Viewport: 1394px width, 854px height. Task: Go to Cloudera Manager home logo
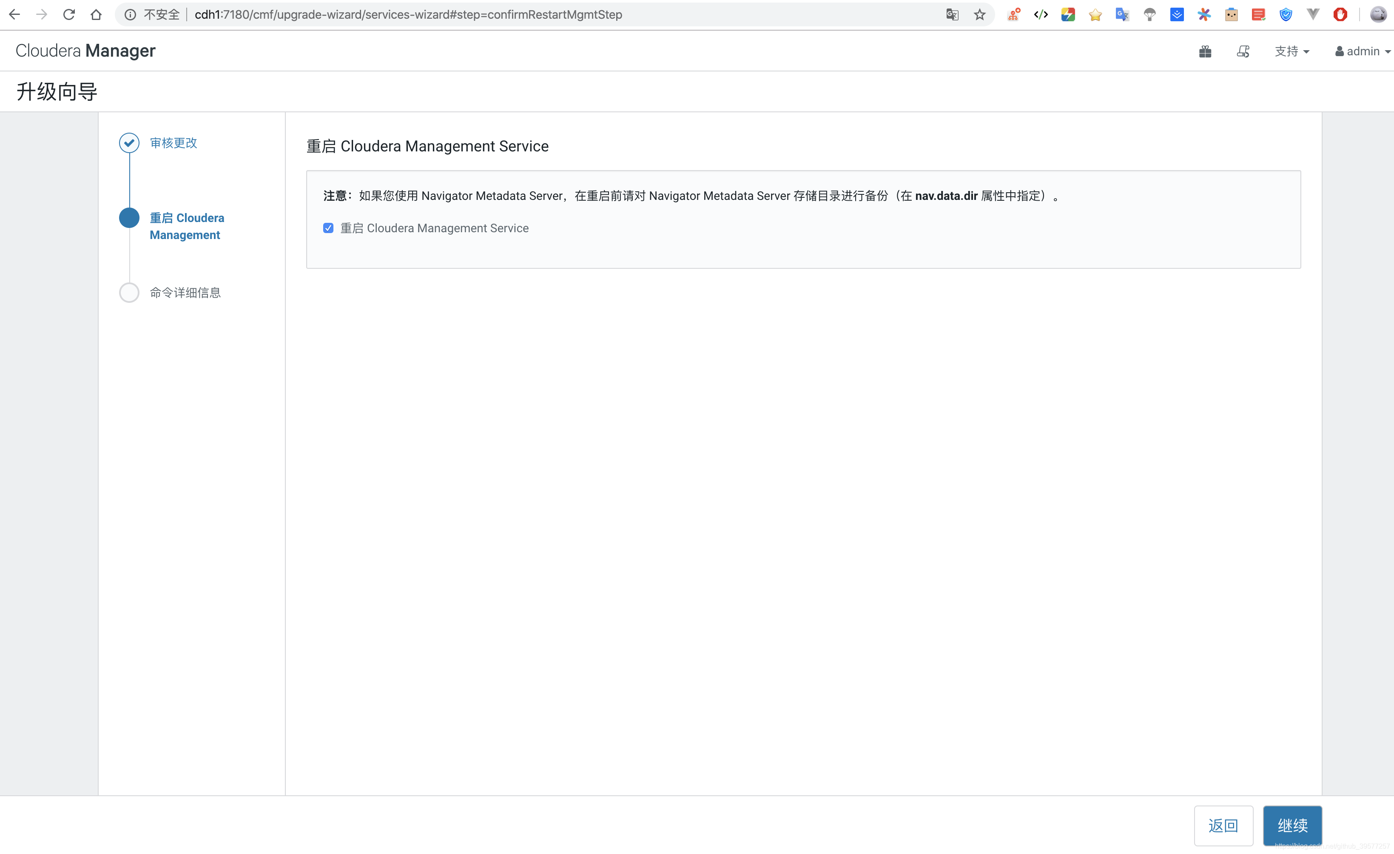85,51
